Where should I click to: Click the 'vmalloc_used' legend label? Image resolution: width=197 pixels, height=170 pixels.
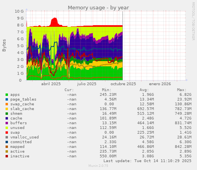[x=25, y=137]
